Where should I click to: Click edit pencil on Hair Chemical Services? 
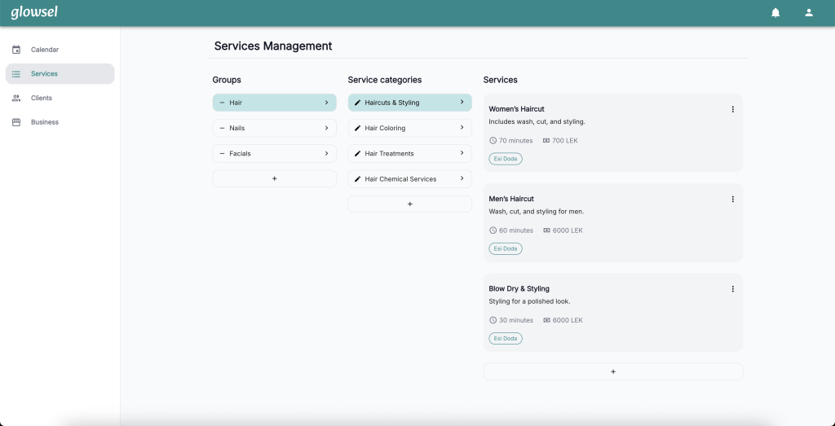click(x=357, y=179)
